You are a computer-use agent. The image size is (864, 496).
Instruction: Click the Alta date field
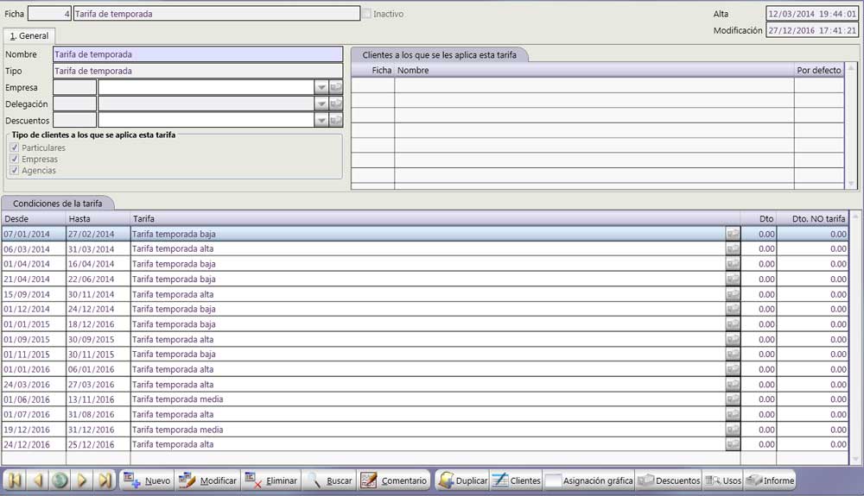coord(812,14)
